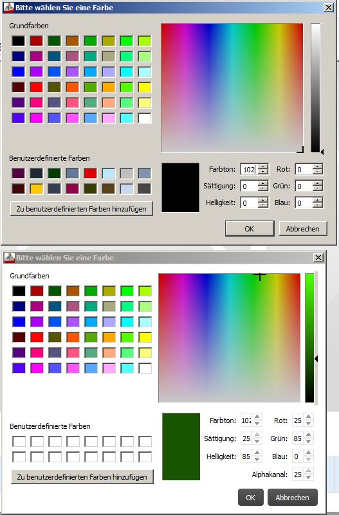Add color via upper 'Zu benutzerdefinierten Farben hinzufügen'
The image size is (339, 515).
(x=82, y=209)
